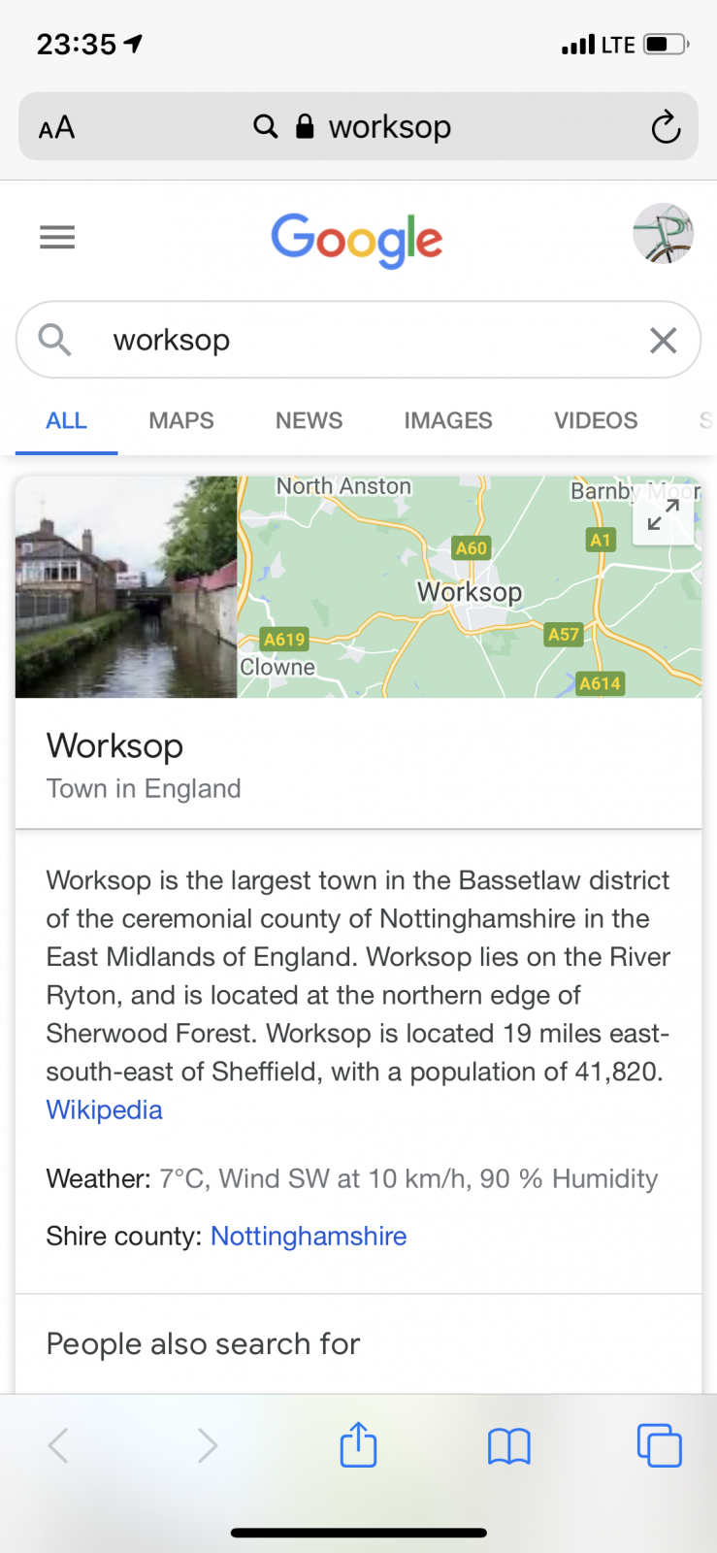Open Safari bookmarks book icon
The image size is (717, 1553).
508,1445
